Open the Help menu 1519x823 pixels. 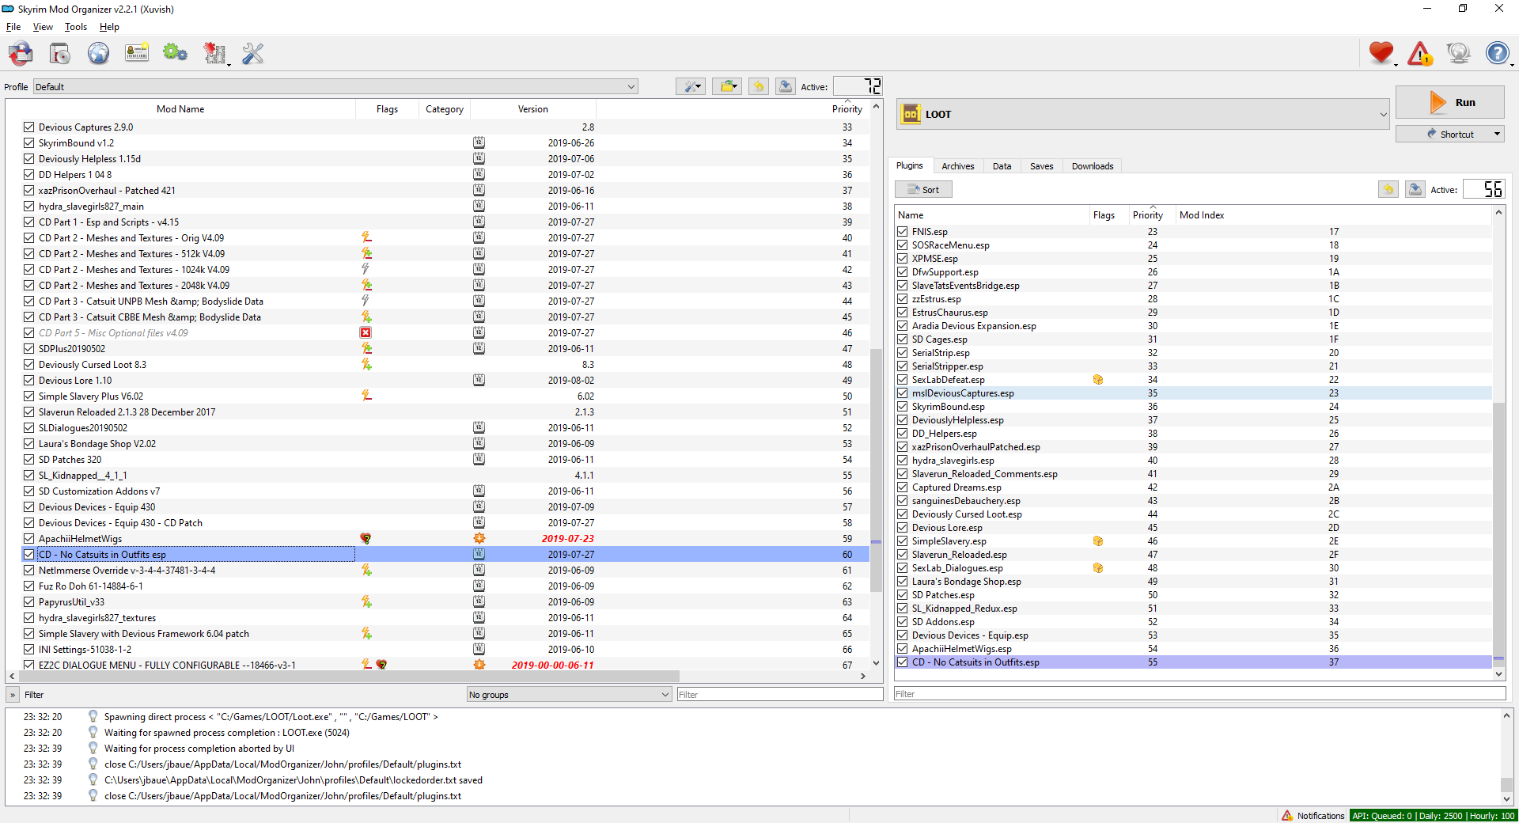pos(109,27)
